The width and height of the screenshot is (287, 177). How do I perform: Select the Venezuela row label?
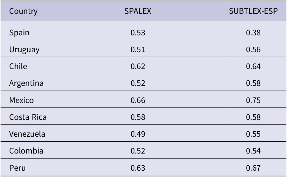[27, 134]
